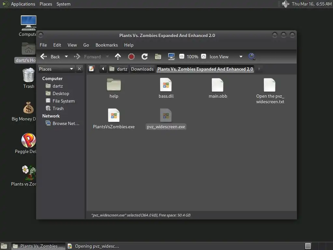The image size is (333, 250).
Task: Click the clock showing Thu Mar 16
Action: (x=312, y=4)
